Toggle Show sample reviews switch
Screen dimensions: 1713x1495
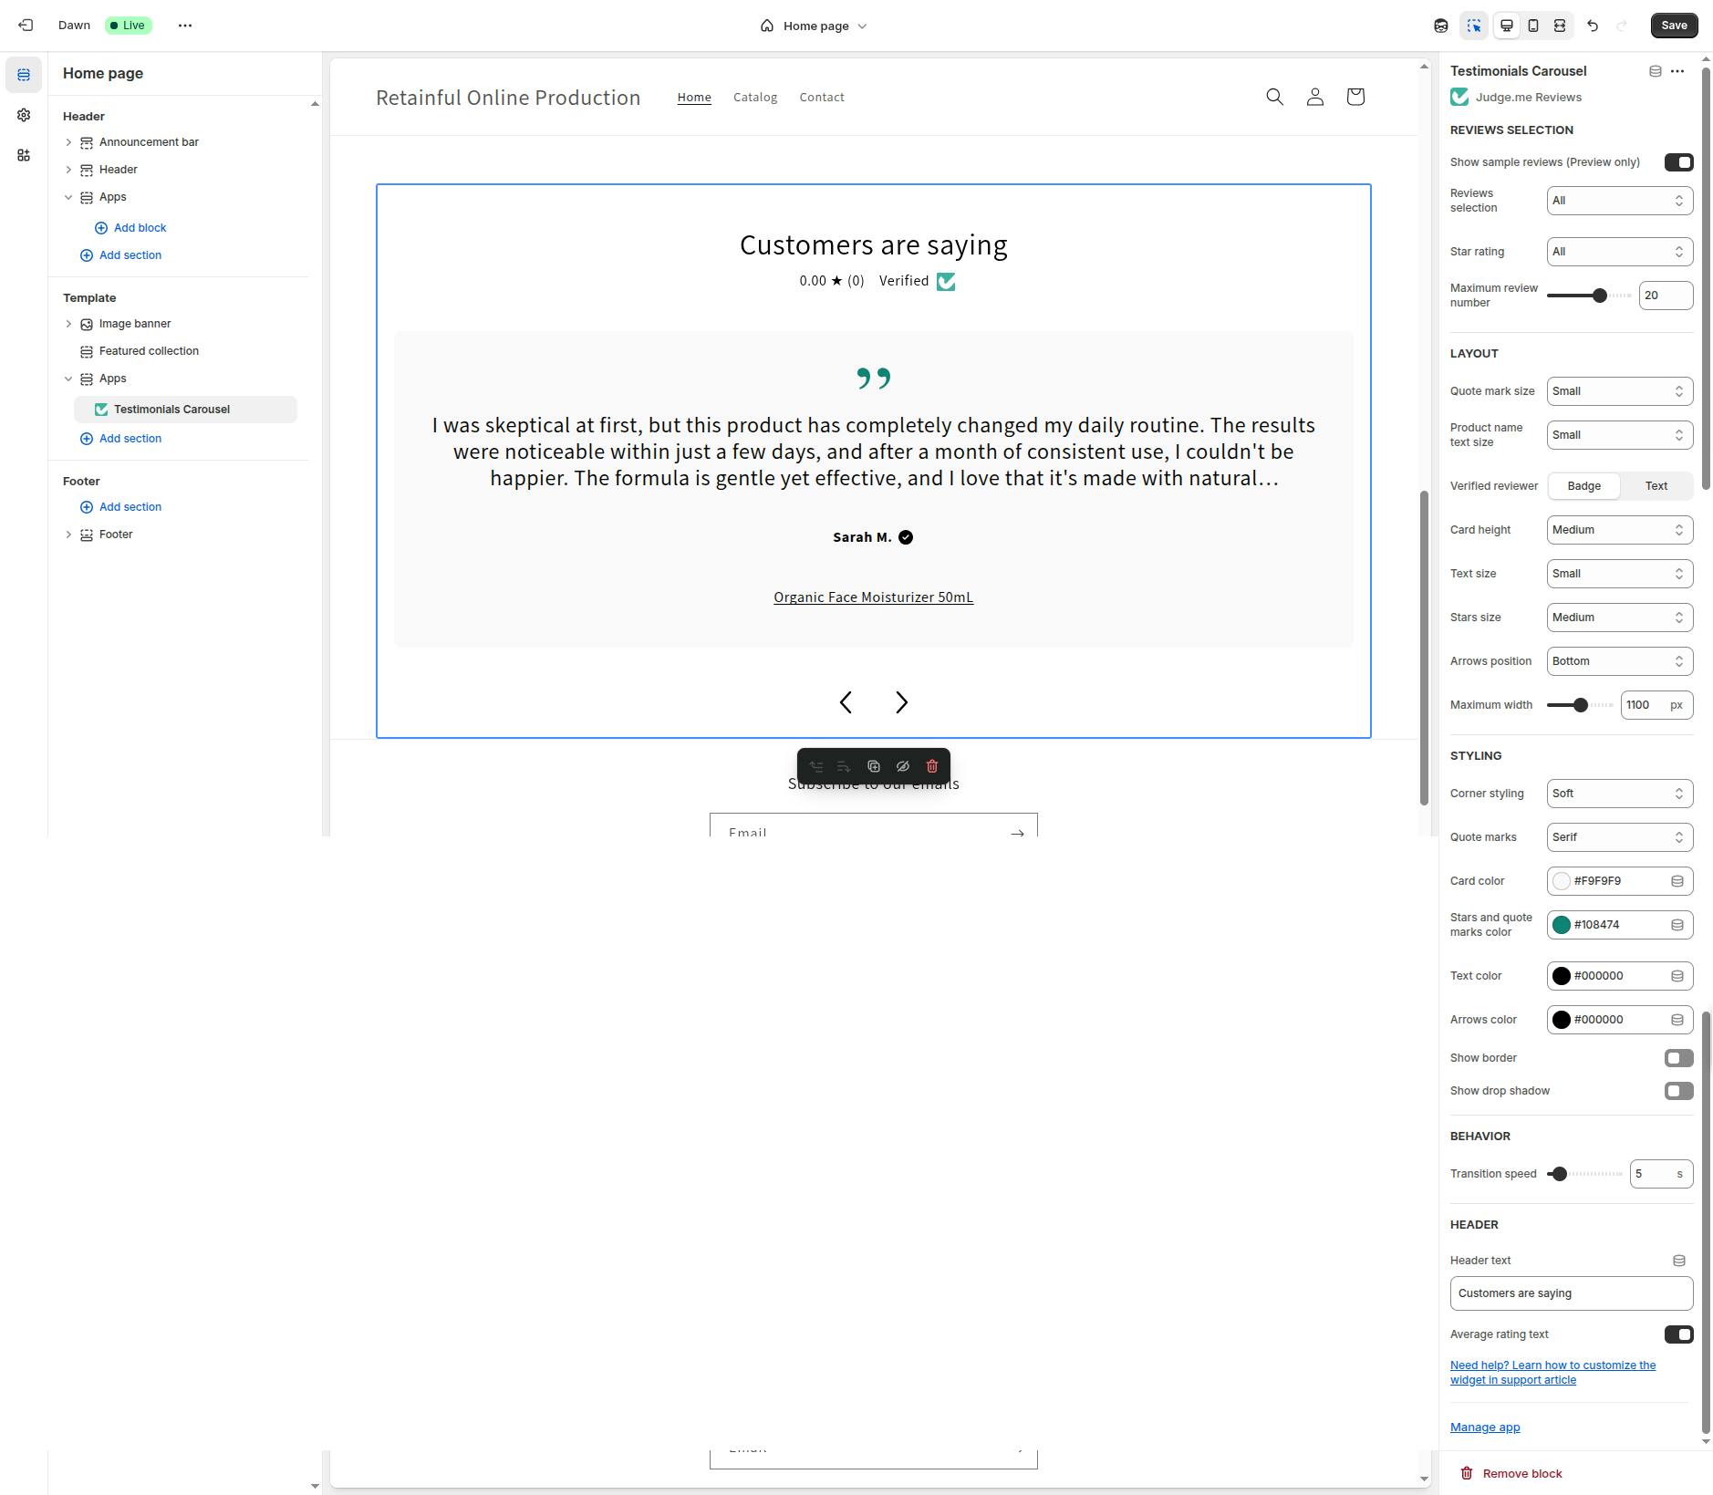coord(1678,162)
